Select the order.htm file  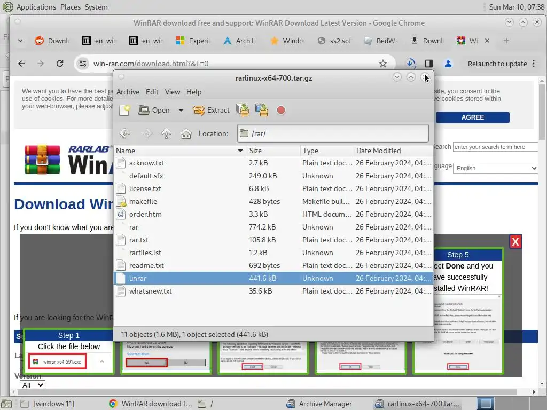click(x=273, y=214)
